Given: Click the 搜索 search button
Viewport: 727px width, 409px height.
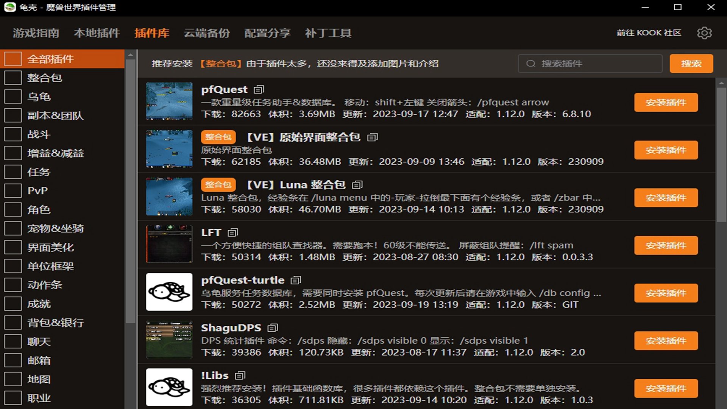Looking at the screenshot, I should pyautogui.click(x=691, y=64).
